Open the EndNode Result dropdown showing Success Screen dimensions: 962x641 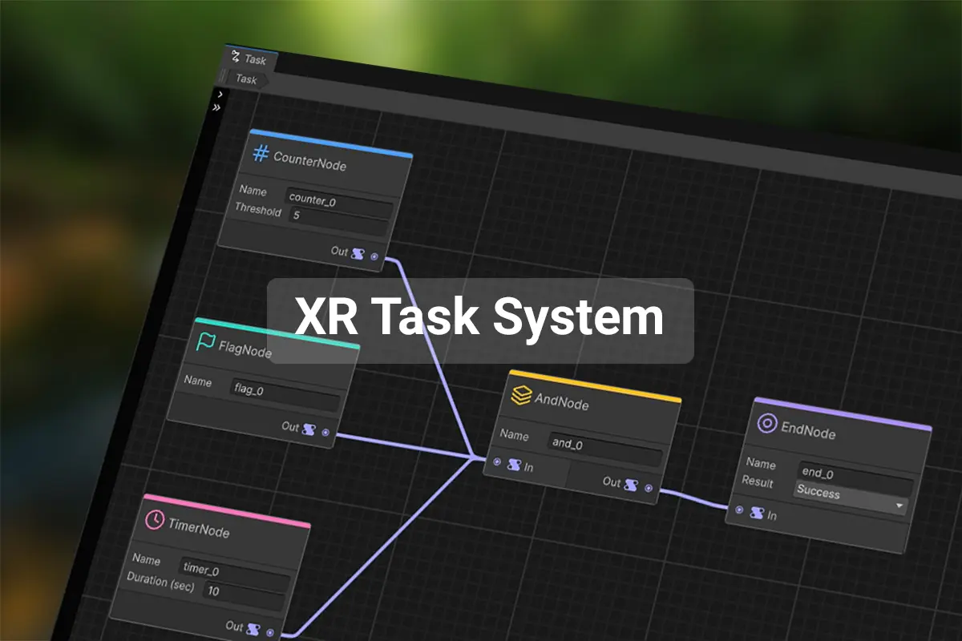(x=851, y=497)
